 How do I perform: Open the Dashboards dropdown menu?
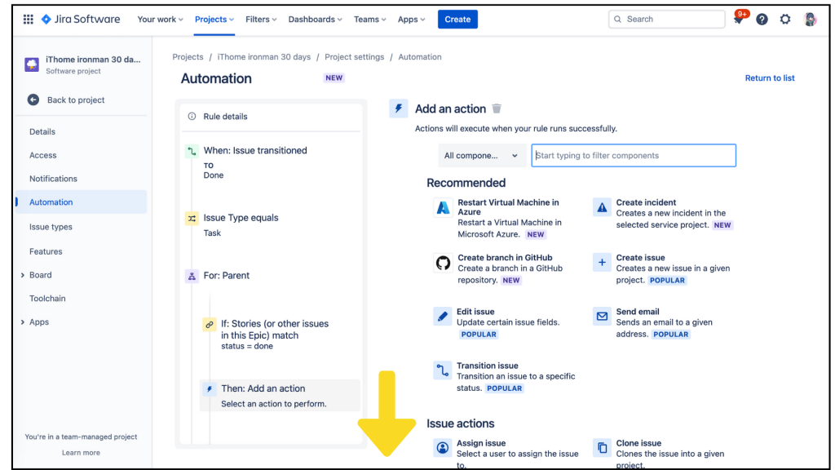tap(316, 20)
